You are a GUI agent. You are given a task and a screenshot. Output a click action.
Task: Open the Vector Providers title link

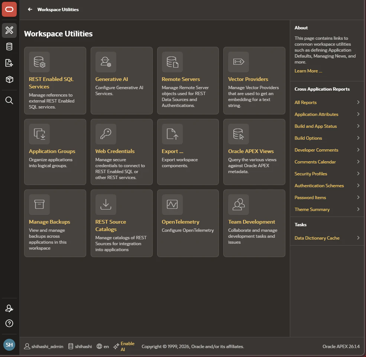(248, 79)
